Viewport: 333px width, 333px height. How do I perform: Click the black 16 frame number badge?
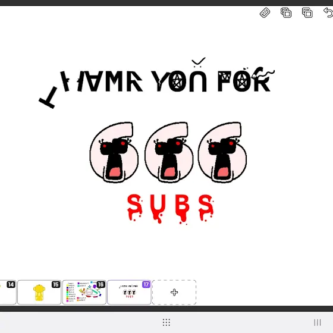101,284
